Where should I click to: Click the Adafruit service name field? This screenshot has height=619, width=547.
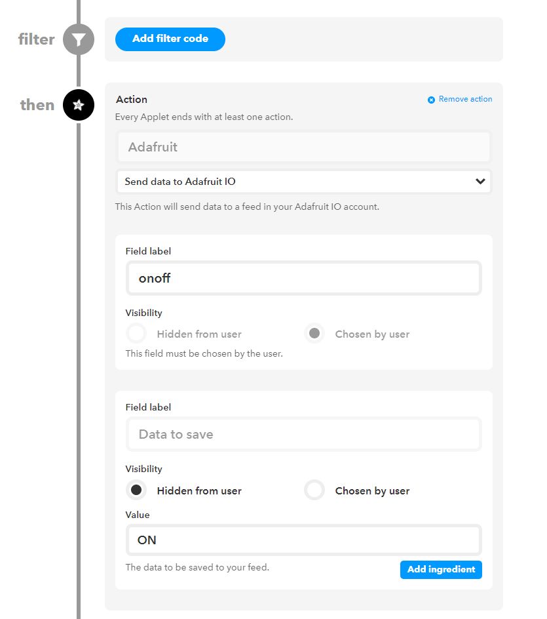[303, 147]
